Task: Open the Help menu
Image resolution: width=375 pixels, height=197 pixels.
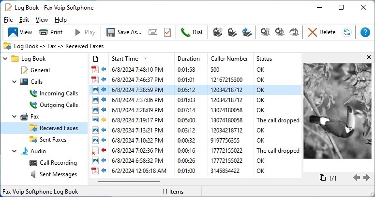Action: (60, 20)
